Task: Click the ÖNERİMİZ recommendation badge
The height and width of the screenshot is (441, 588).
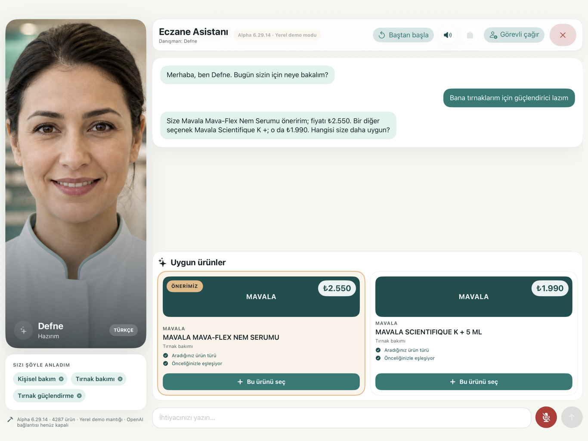Action: 185,286
